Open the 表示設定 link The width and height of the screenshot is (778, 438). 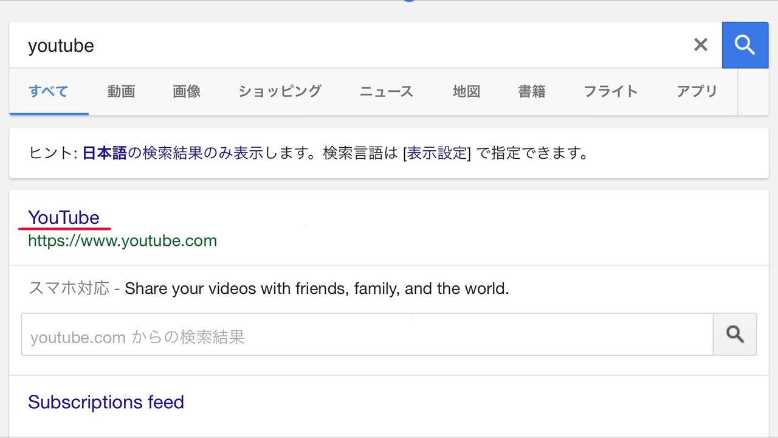pos(437,153)
